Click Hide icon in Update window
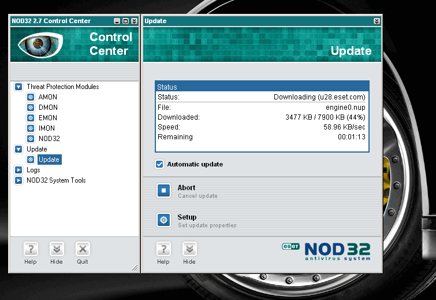 [x=189, y=249]
